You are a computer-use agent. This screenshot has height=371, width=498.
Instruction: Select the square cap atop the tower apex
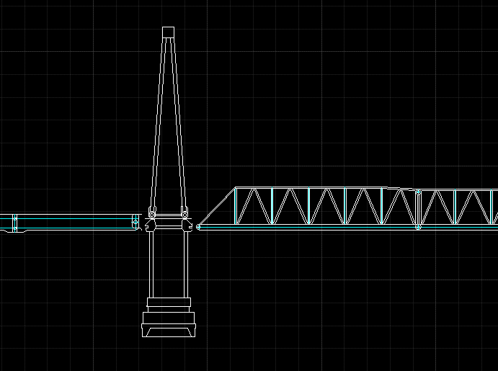tap(168, 32)
